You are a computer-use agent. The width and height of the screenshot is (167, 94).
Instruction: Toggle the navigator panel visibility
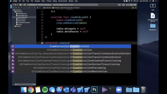(x=128, y=5)
